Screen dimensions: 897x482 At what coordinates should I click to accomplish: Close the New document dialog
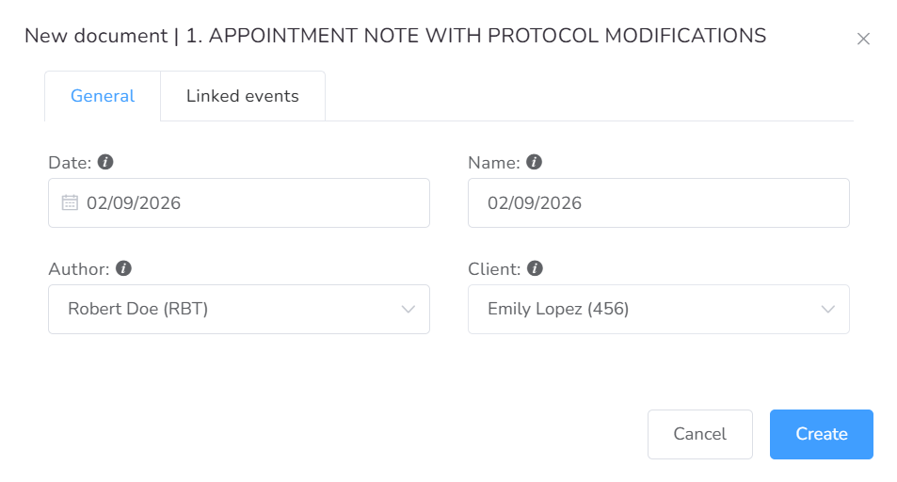point(863,39)
